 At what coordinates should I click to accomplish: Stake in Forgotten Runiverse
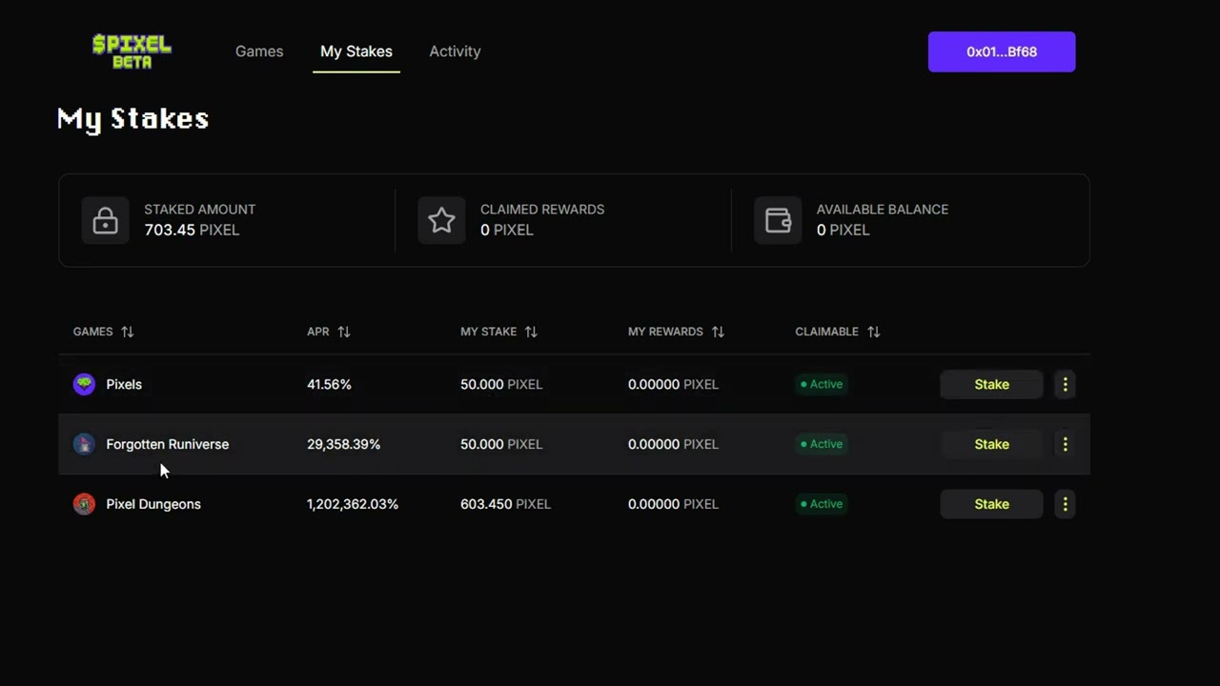991,444
